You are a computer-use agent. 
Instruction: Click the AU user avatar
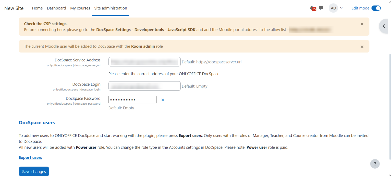tap(333, 8)
